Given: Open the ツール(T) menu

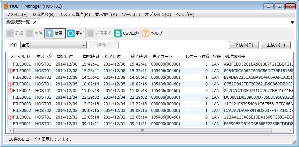Looking at the screenshot, I should click(x=131, y=15).
